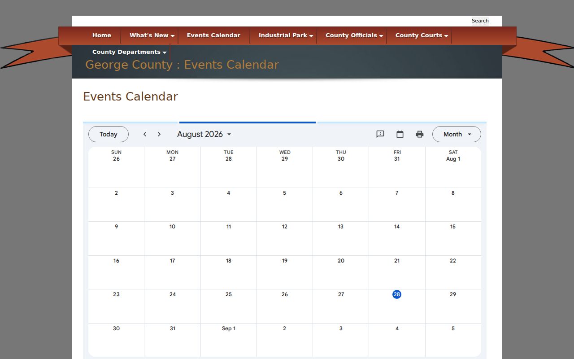Click the Today button
Screen dimensions: 574x359
pyautogui.click(x=109, y=134)
